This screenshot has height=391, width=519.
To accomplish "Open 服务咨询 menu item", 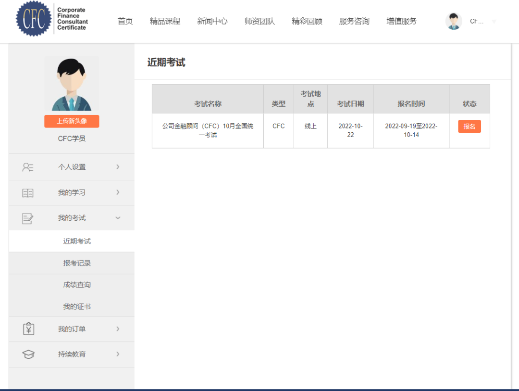I will [354, 21].
